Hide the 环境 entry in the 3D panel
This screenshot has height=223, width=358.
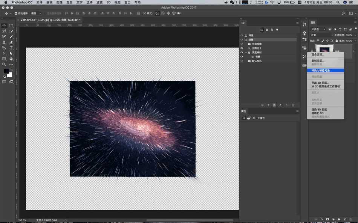pos(242,35)
